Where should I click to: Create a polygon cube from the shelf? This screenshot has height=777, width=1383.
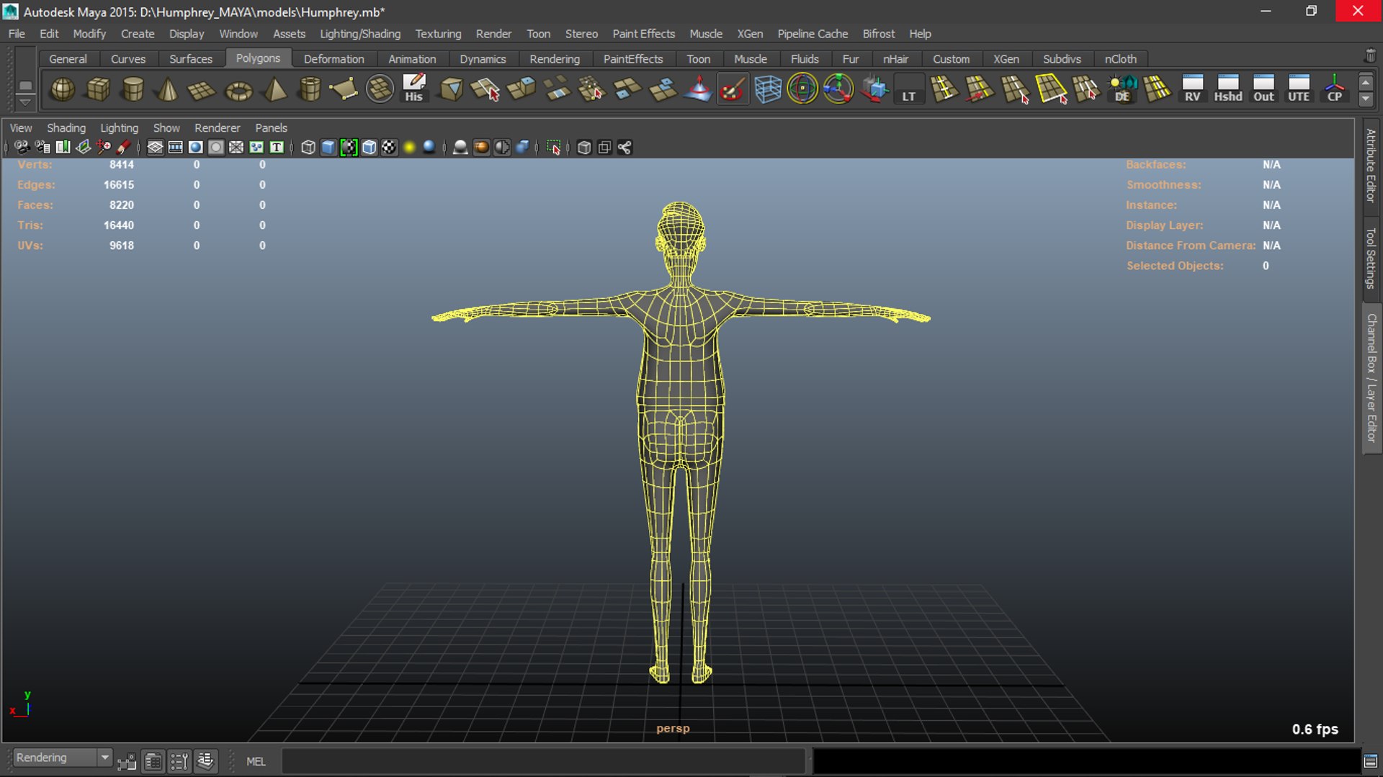[x=98, y=89]
